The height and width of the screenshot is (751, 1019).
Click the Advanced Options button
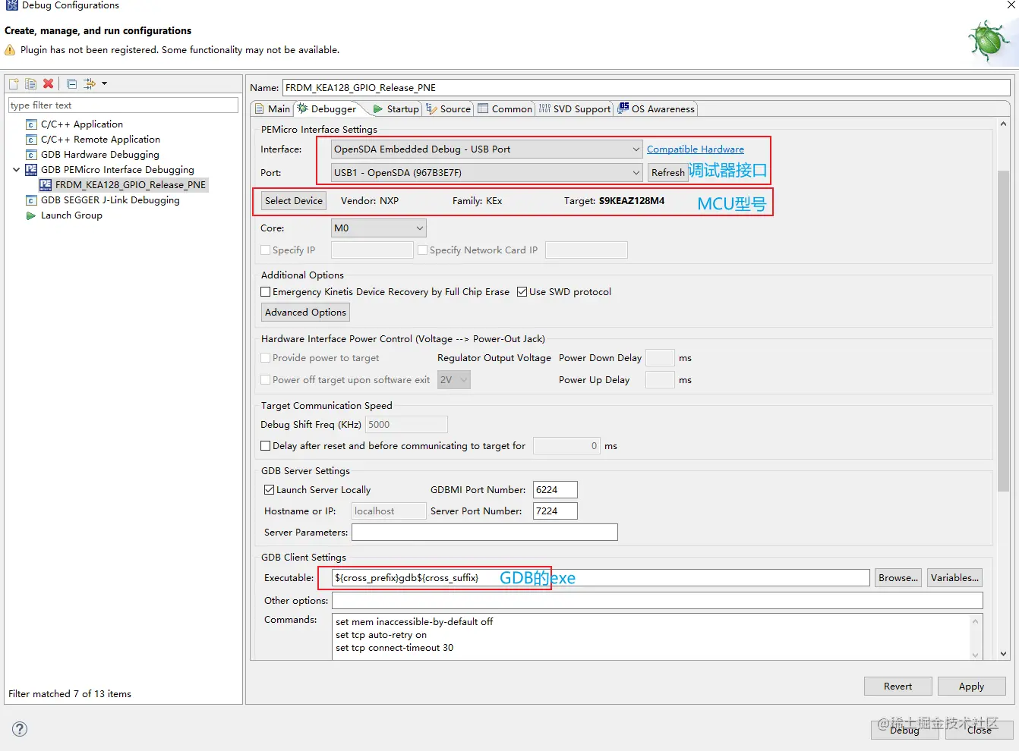click(305, 313)
